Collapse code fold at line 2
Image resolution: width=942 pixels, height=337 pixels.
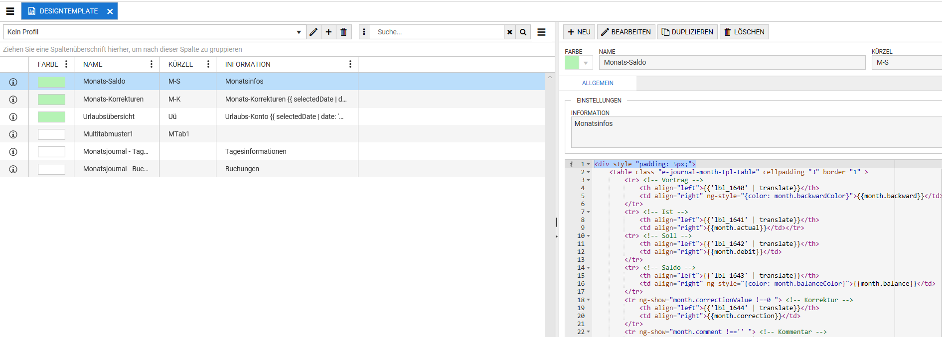[x=589, y=172]
